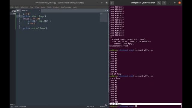Minimize the Sublime Text window
Image resolution: width=192 pixels, height=108 pixels.
97,3
